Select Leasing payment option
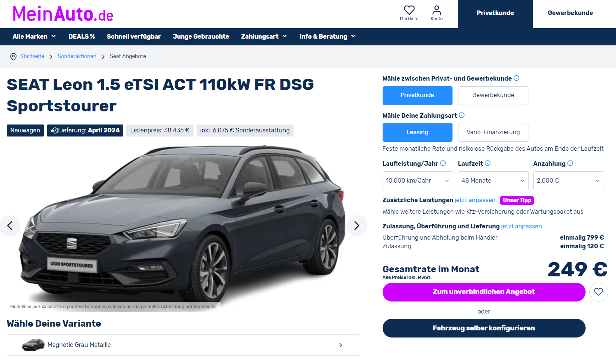This screenshot has width=616, height=360. tap(417, 132)
